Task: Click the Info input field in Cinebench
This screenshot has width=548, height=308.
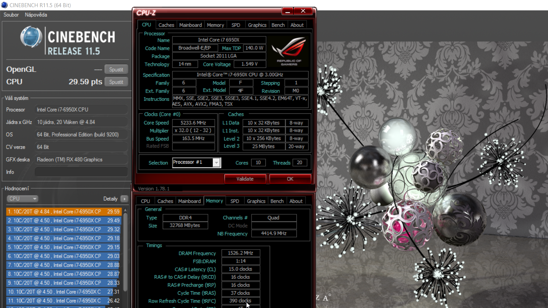Action: pyautogui.click(x=81, y=172)
